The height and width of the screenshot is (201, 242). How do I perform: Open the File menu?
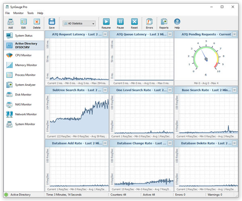[x=7, y=13]
